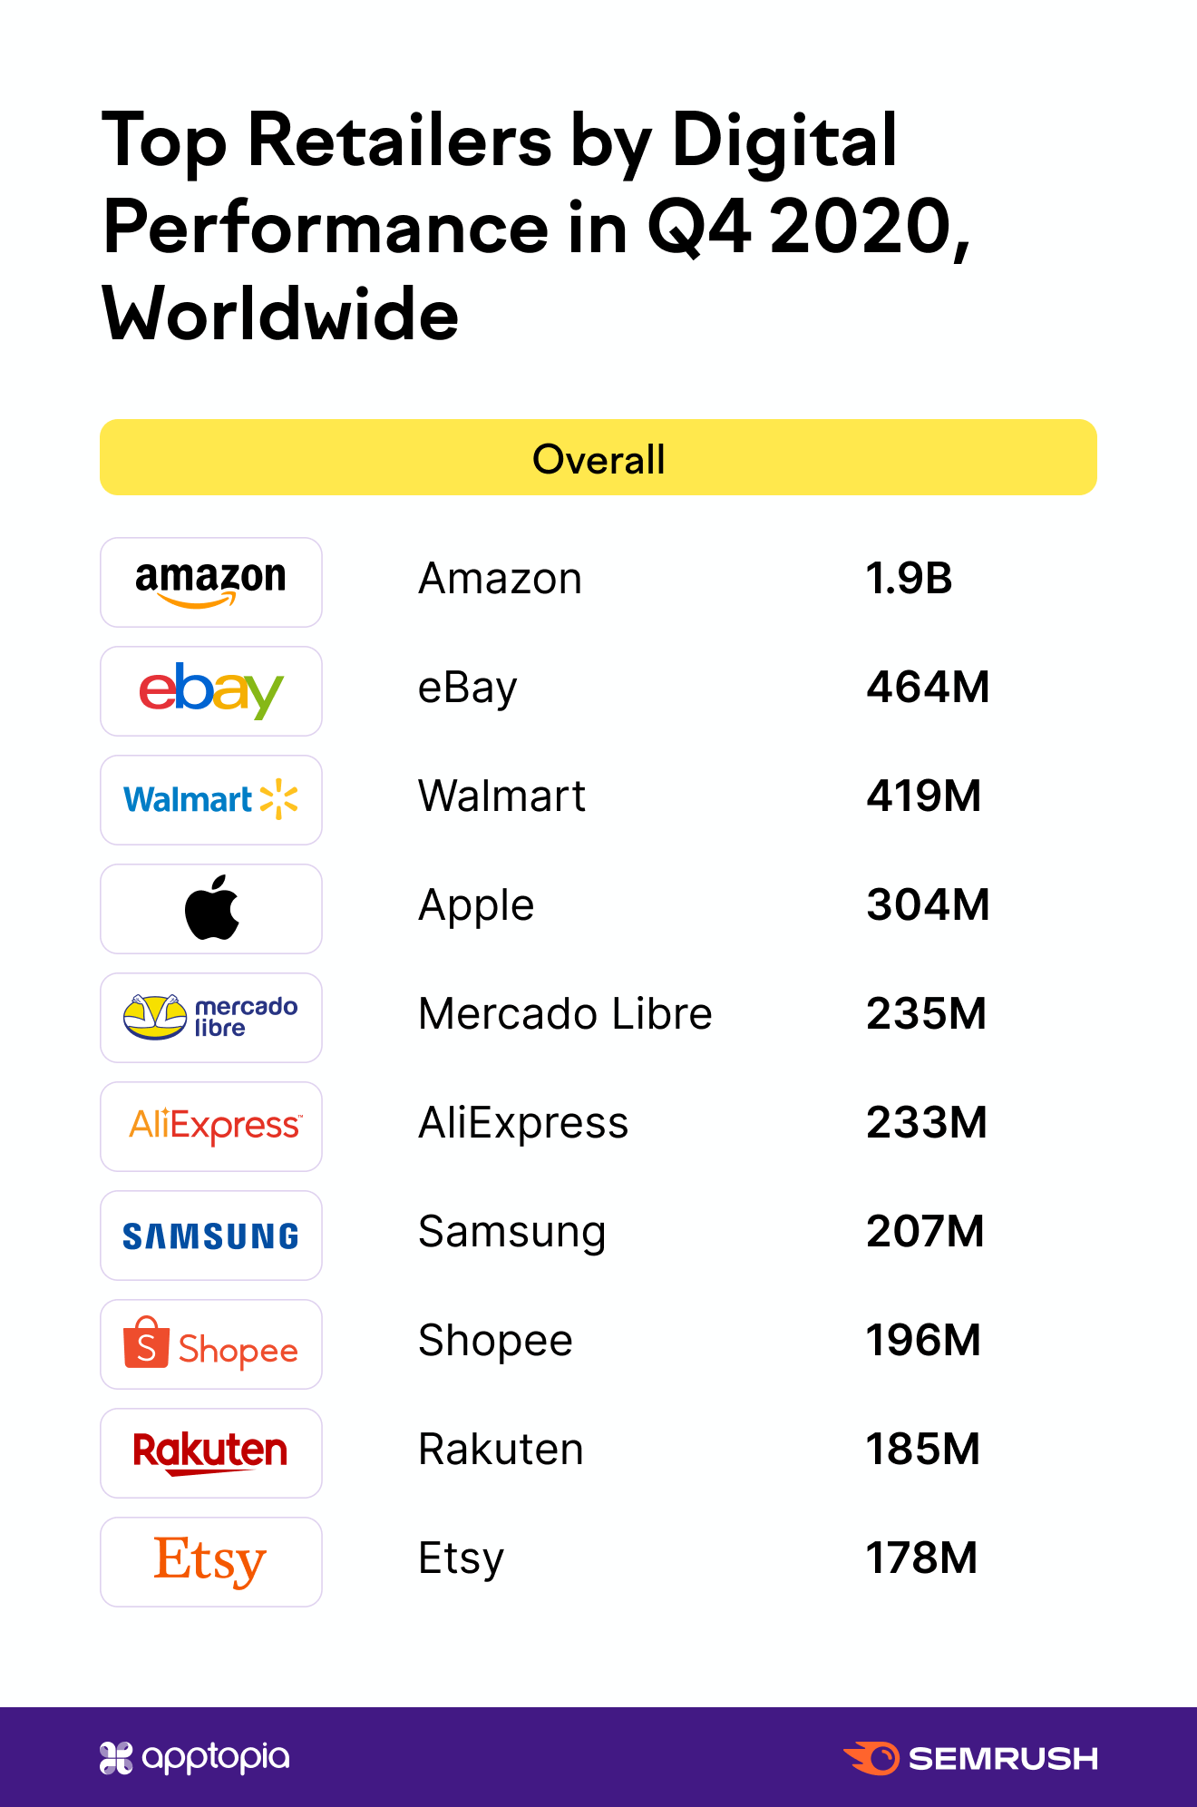Open the AliExpress logo tile
The image size is (1197, 1807).
tap(211, 1127)
